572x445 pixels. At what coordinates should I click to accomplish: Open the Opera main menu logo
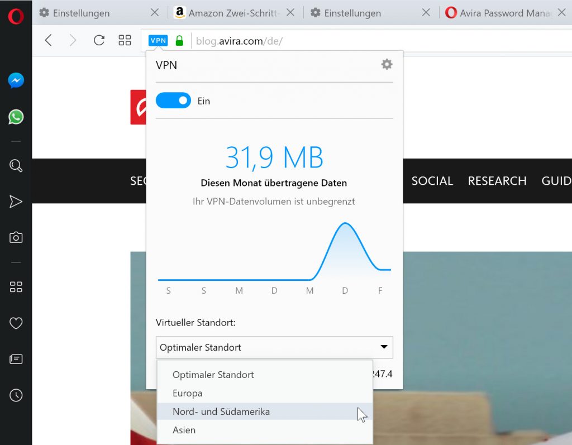pyautogui.click(x=16, y=16)
